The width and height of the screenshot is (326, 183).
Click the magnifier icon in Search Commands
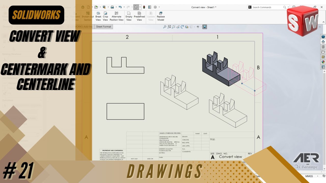point(285,7)
